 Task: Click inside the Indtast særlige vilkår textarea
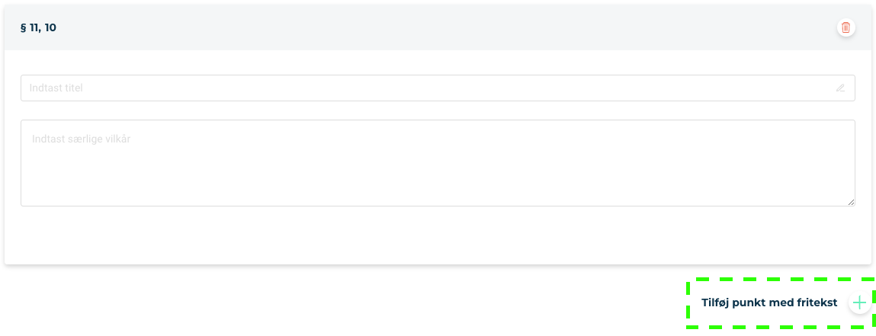(x=438, y=163)
